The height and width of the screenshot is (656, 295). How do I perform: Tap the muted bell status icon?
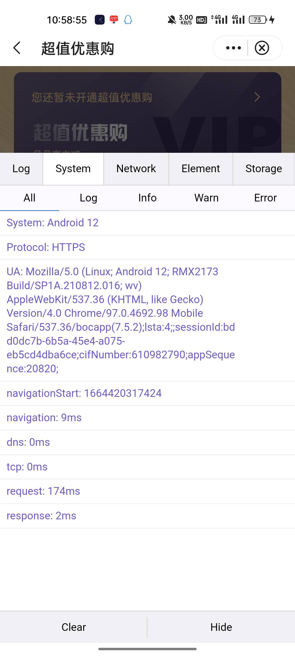point(172,20)
